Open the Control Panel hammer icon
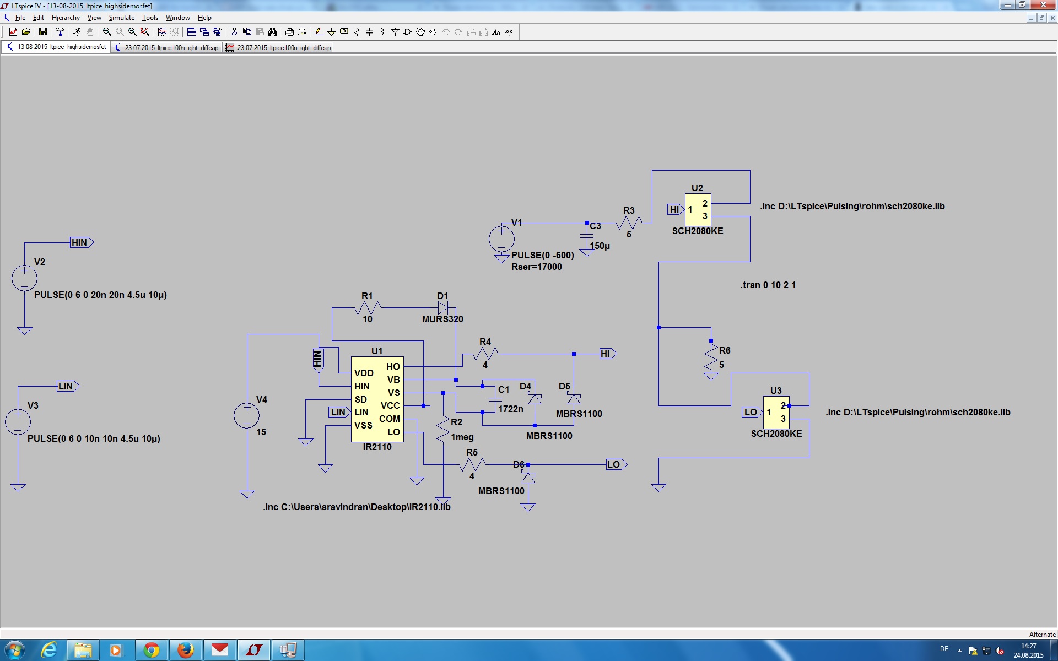 click(x=60, y=32)
